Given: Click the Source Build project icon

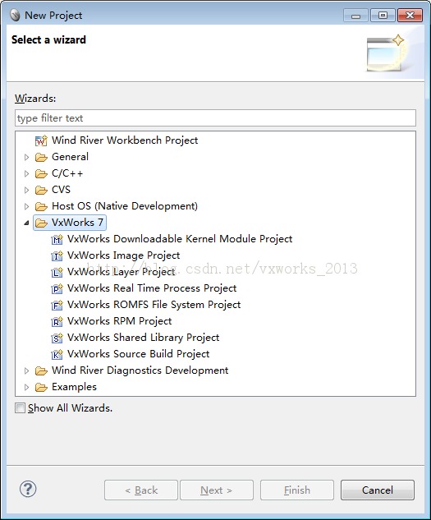Looking at the screenshot, I should pos(57,354).
